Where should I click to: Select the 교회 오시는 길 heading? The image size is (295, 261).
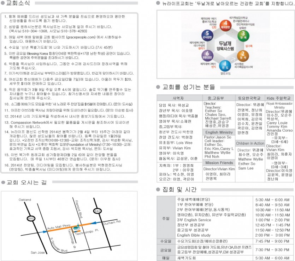(x=26, y=182)
